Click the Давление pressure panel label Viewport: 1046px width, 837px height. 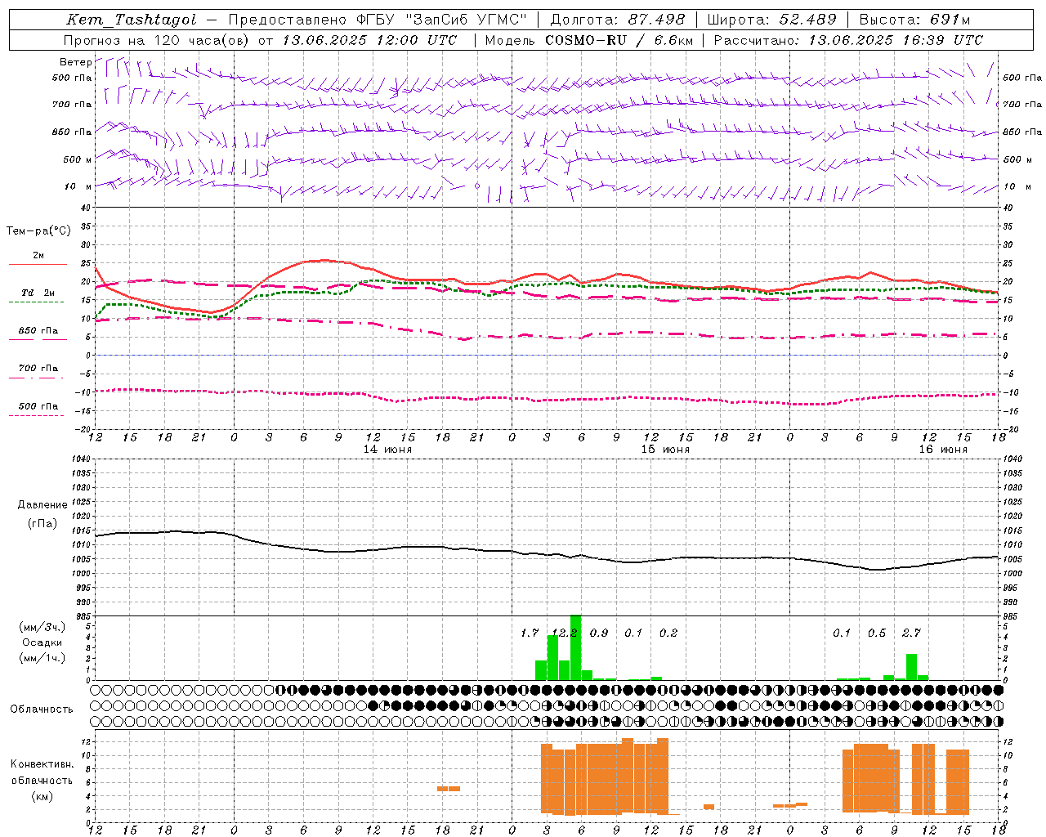42,505
